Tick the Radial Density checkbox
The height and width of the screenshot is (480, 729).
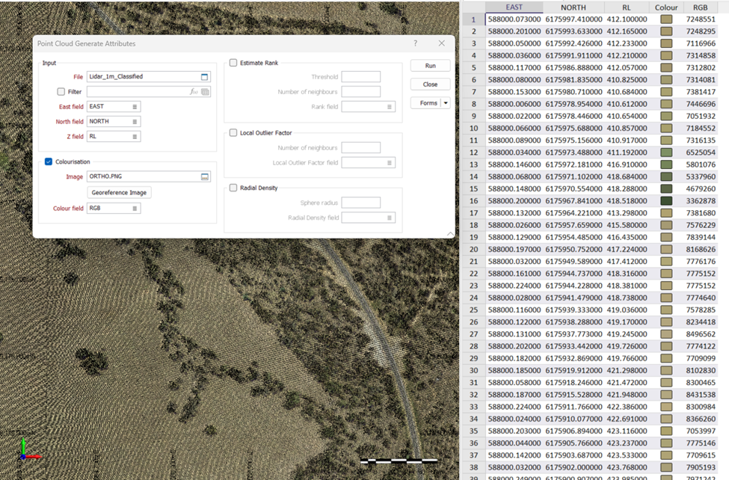tap(233, 188)
